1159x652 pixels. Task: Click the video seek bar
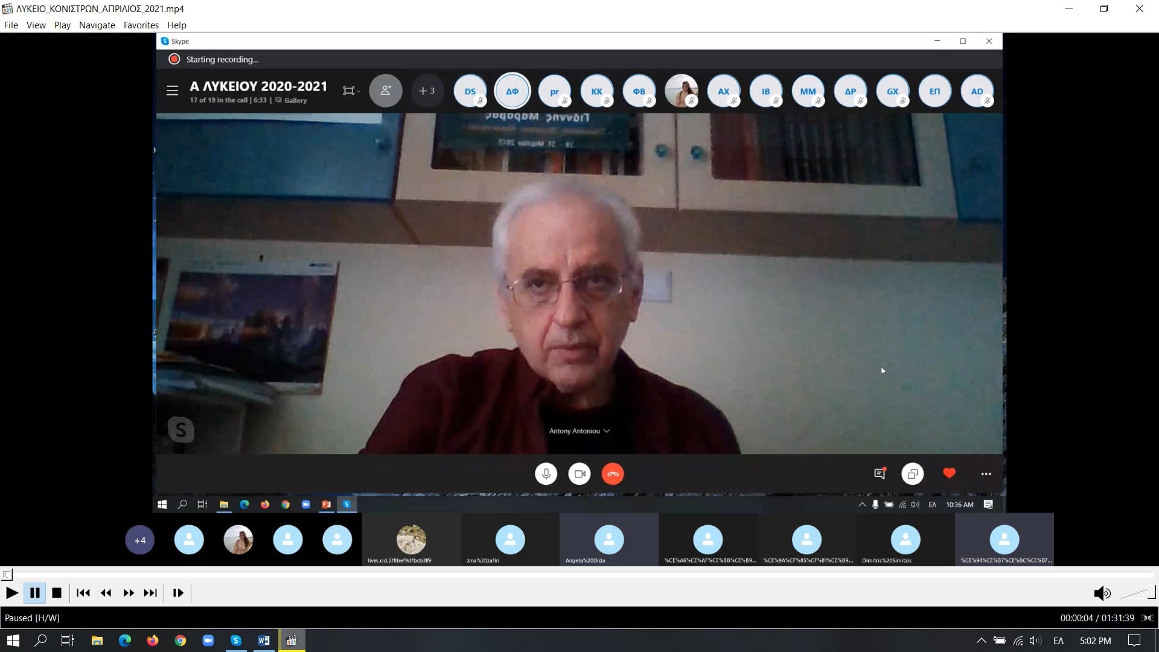coord(579,574)
